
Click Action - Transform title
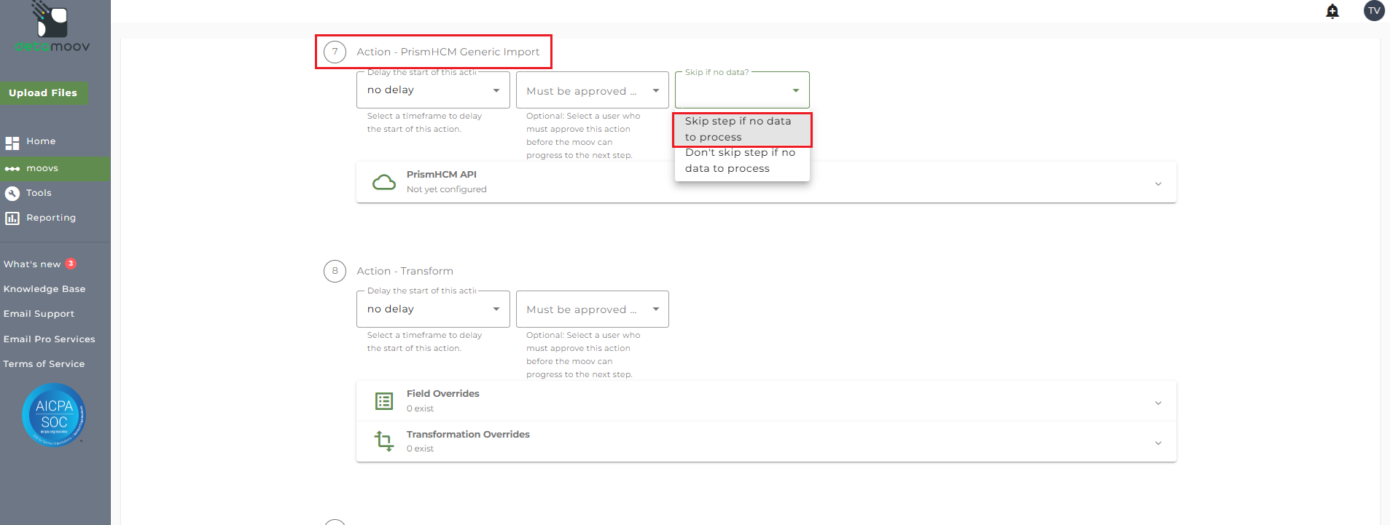pos(405,271)
